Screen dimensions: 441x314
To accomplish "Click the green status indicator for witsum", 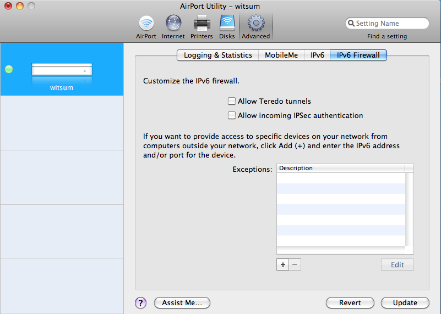I will pyautogui.click(x=9, y=69).
